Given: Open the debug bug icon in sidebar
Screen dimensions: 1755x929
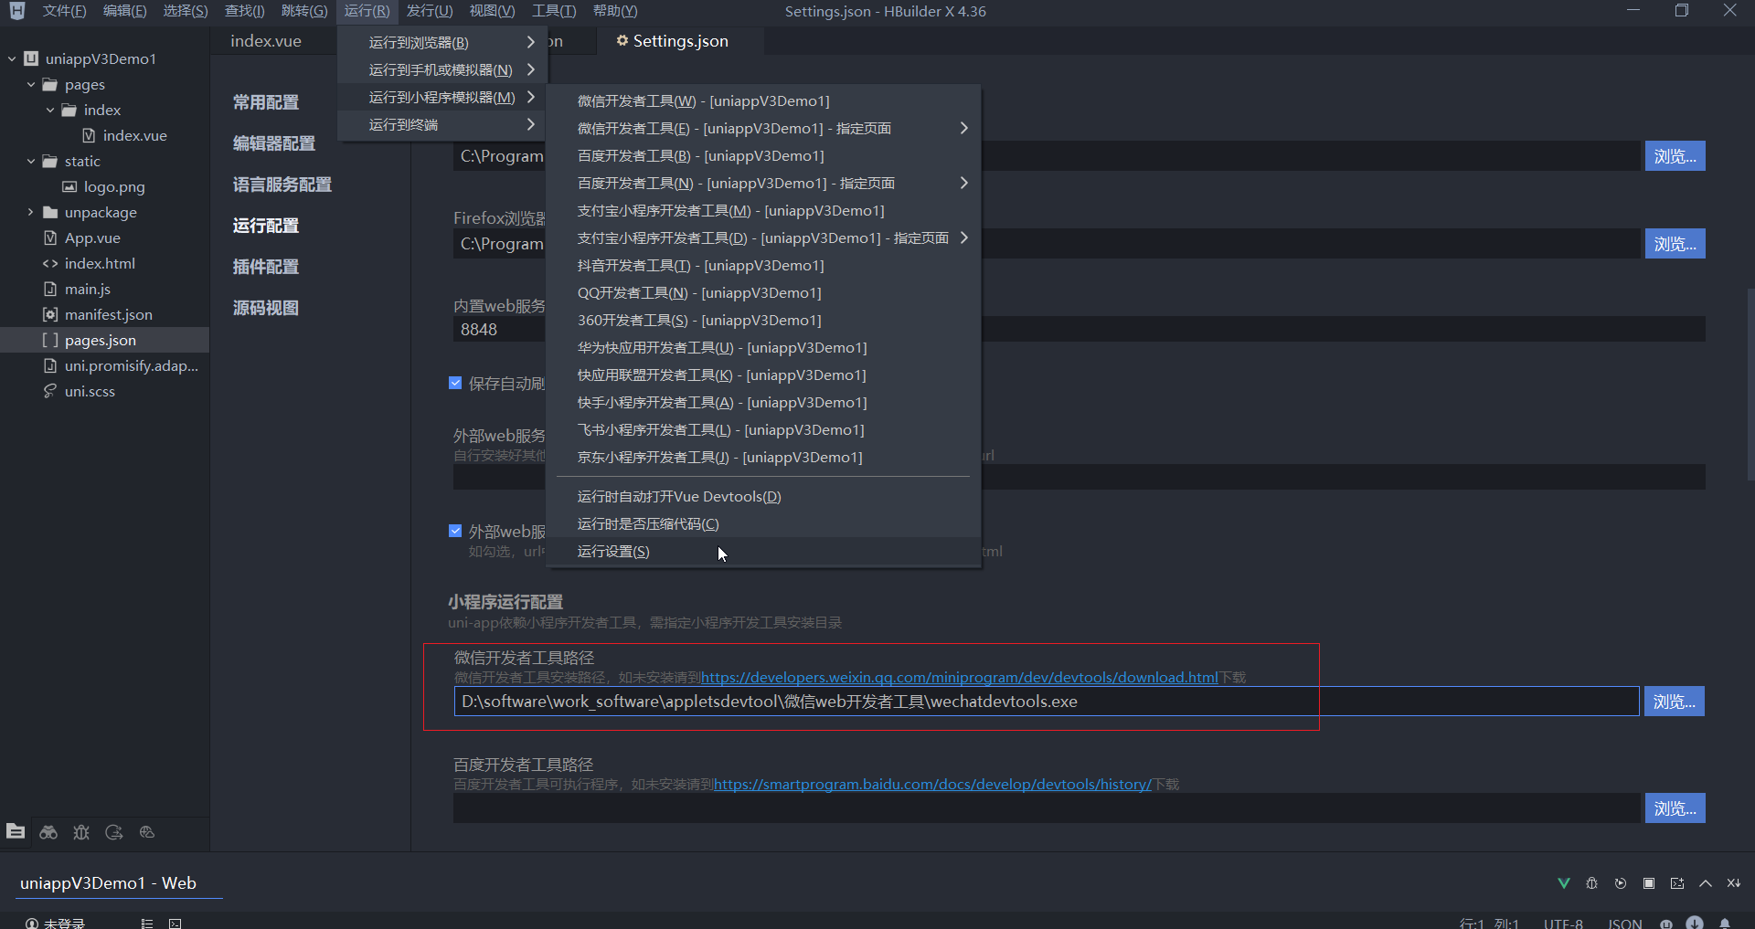Looking at the screenshot, I should tap(81, 832).
